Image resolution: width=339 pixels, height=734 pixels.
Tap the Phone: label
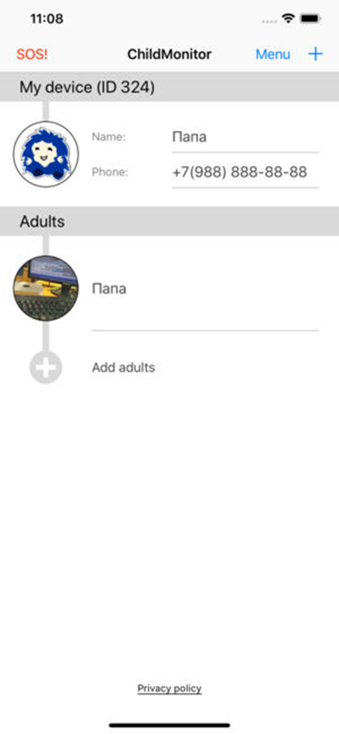click(x=110, y=172)
